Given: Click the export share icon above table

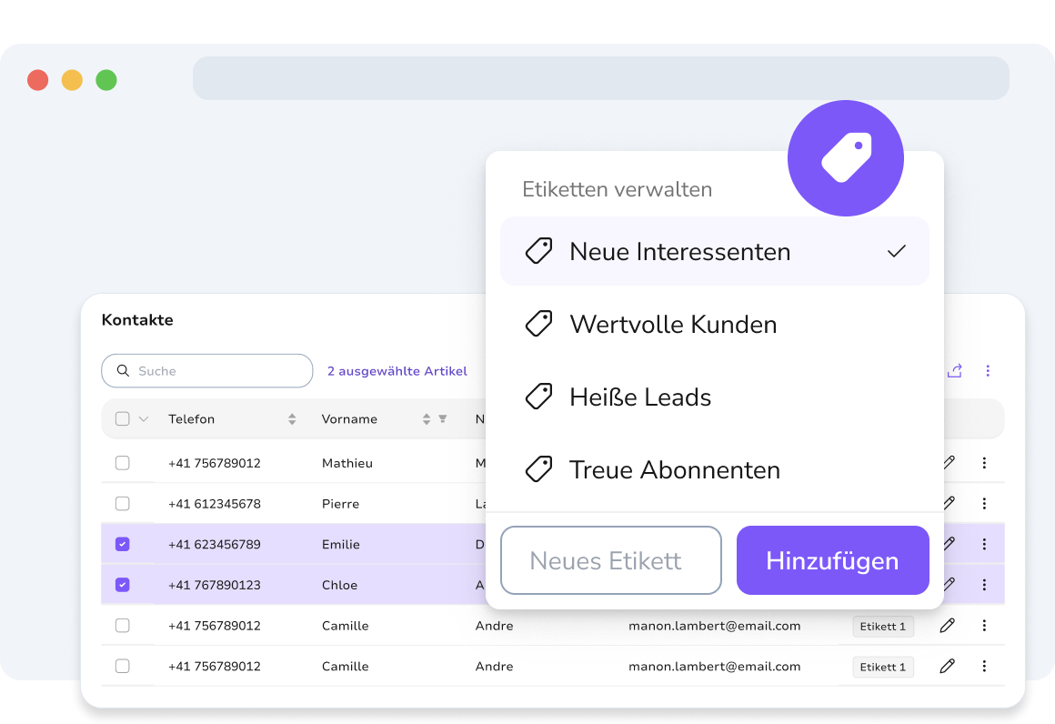Looking at the screenshot, I should click(955, 371).
